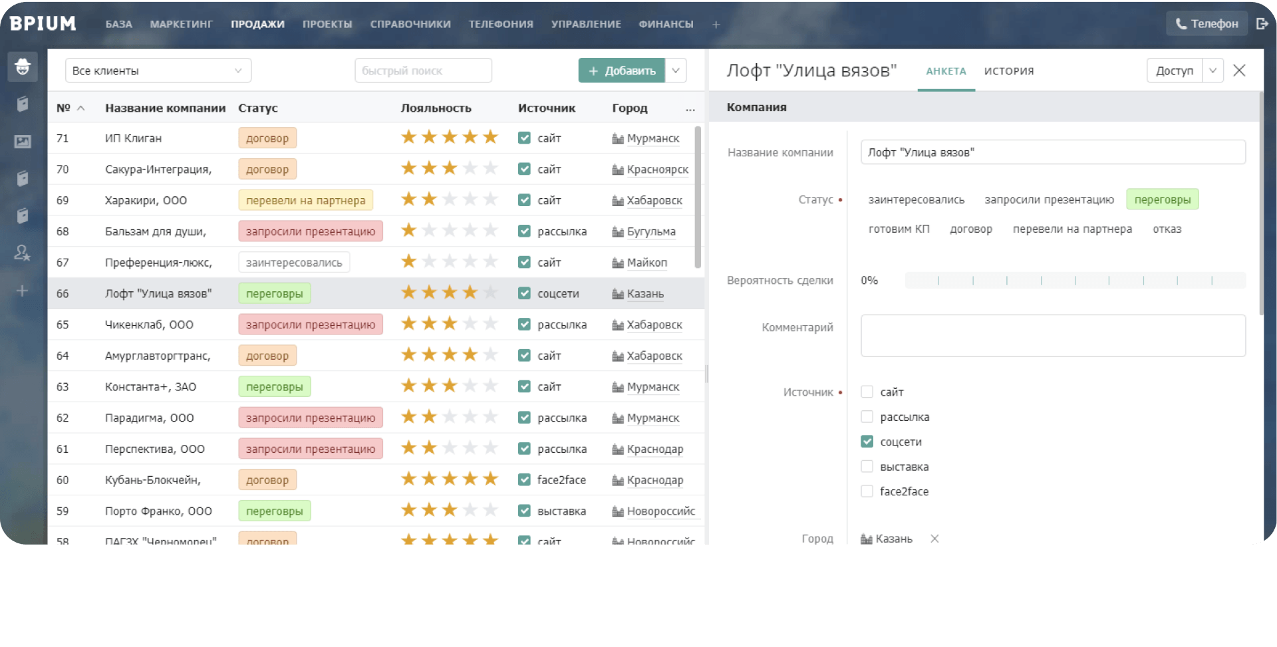The image size is (1277, 647).
Task: Open the user with star sidebar icon
Action: [23, 253]
